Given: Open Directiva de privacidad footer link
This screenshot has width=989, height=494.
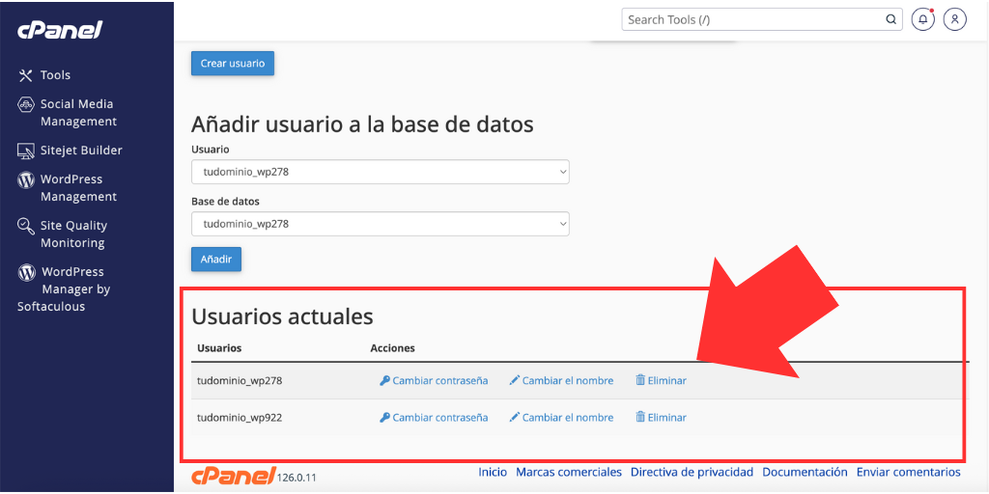Looking at the screenshot, I should pos(692,472).
